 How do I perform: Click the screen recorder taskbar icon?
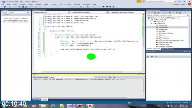pos(81,106)
